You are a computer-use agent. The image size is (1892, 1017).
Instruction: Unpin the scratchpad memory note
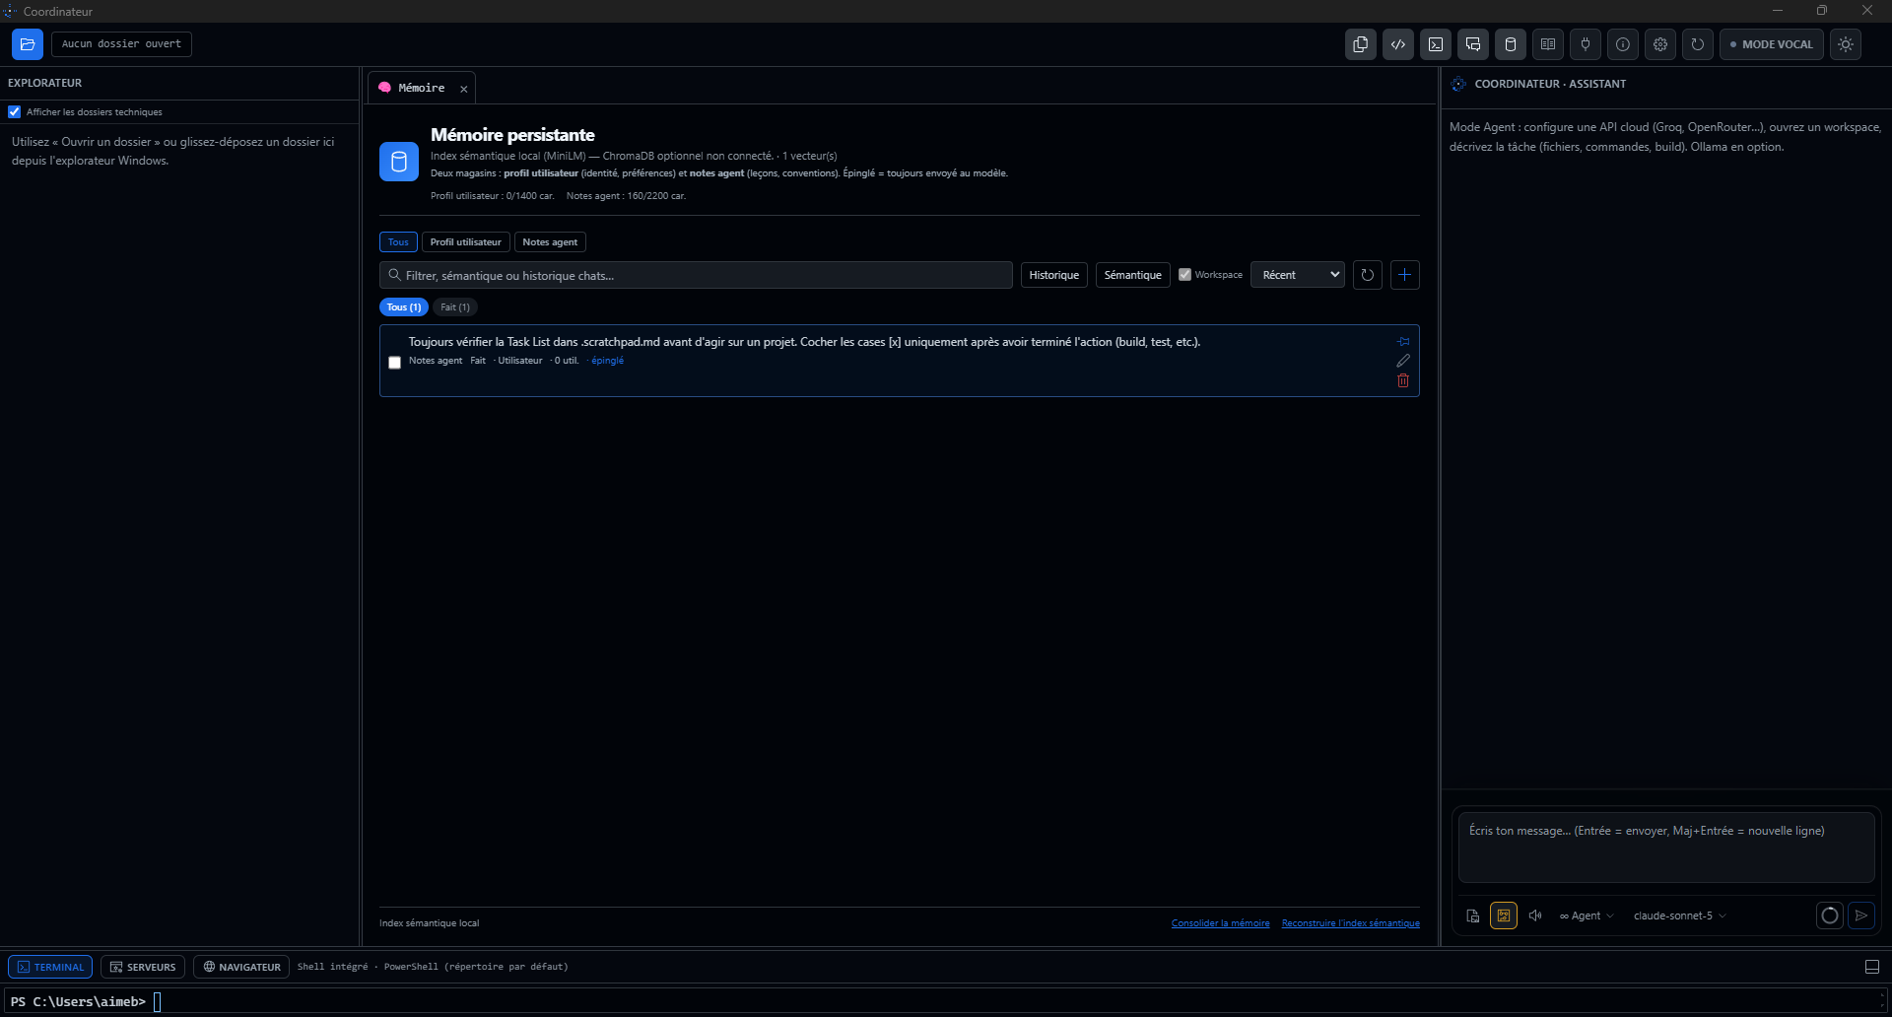pos(1403,342)
